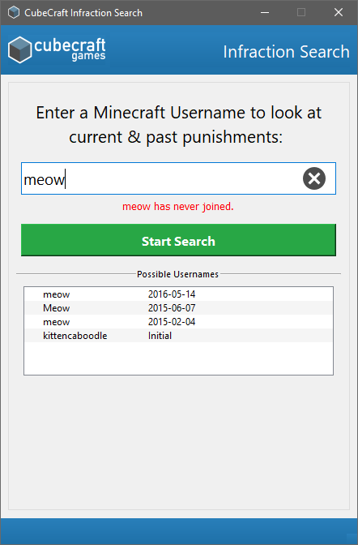Image resolution: width=358 pixels, height=545 pixels.
Task: Click the Initial date cell
Action: pyautogui.click(x=160, y=336)
